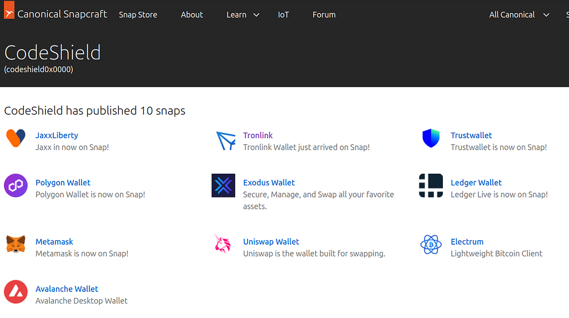Open the Exodus Wallet link
This screenshot has height=318, width=569.
pyautogui.click(x=269, y=183)
